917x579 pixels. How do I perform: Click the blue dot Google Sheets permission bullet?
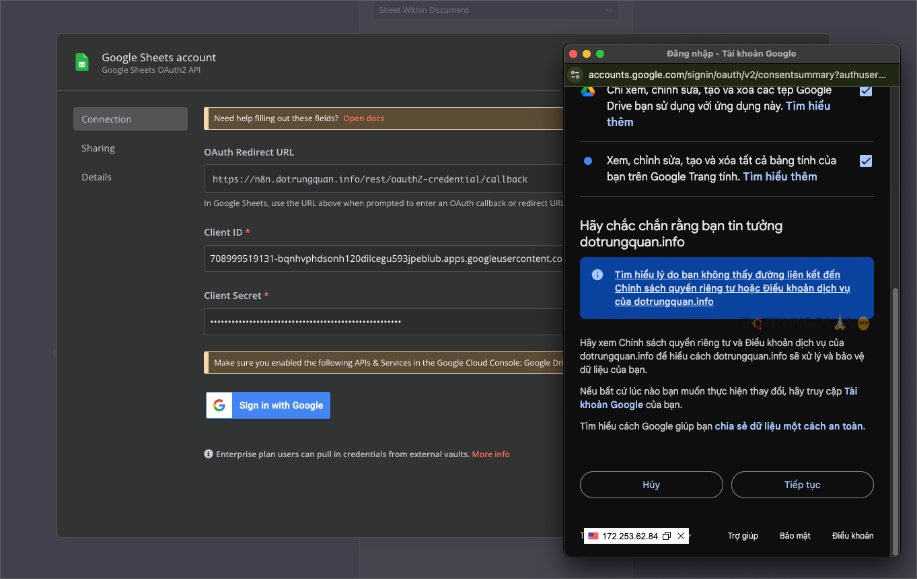coord(588,161)
